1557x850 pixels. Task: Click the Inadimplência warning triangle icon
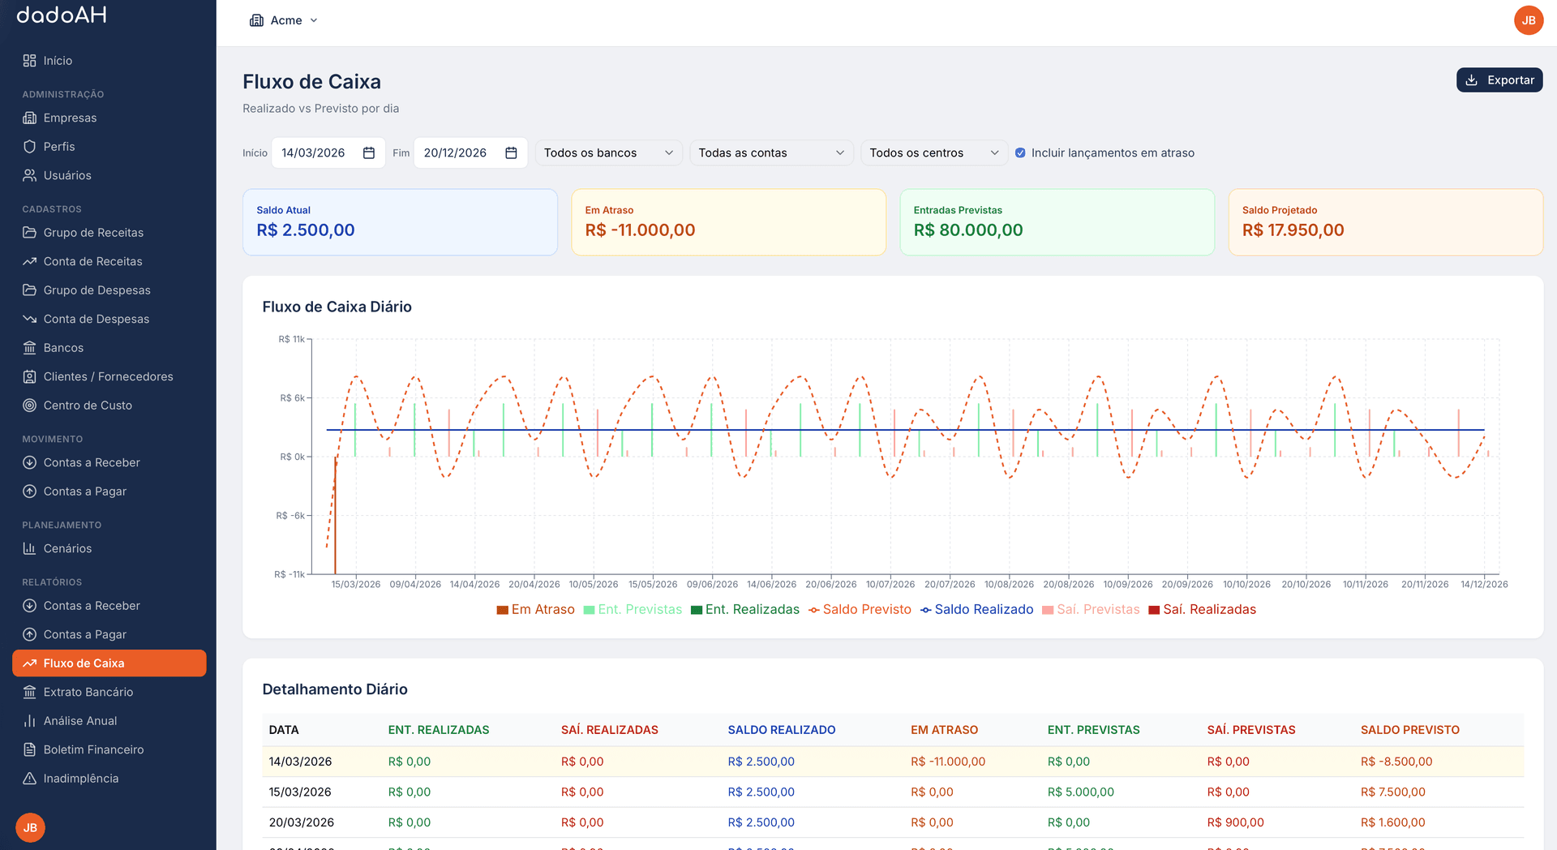[30, 779]
